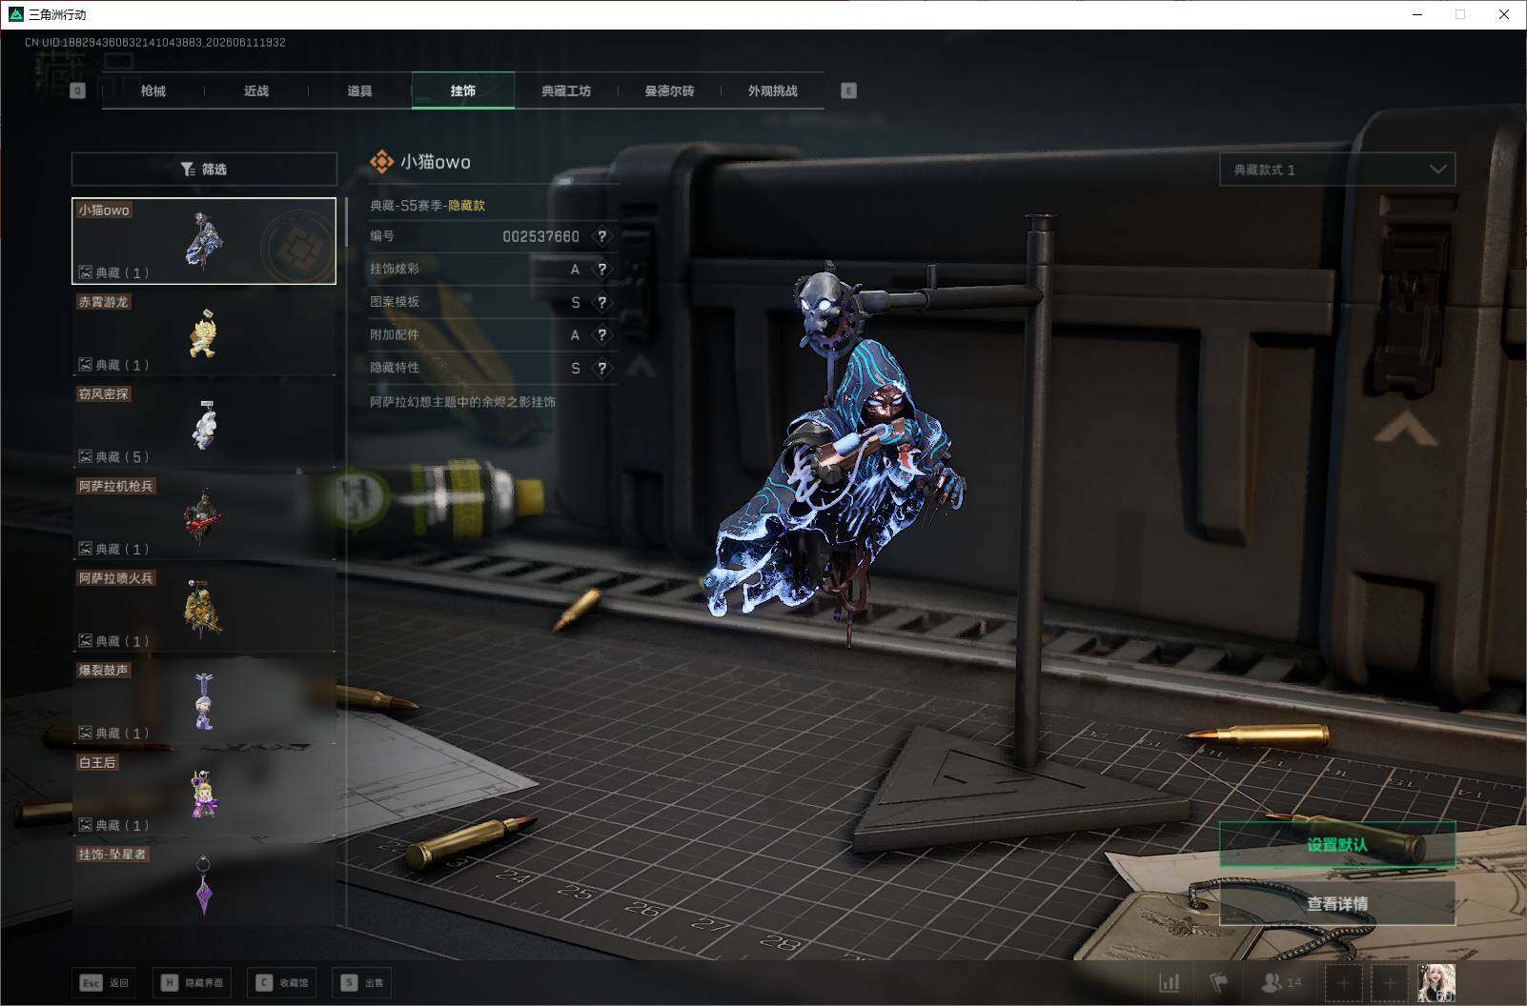Select the 小猫owo charm item

pyautogui.click(x=204, y=241)
